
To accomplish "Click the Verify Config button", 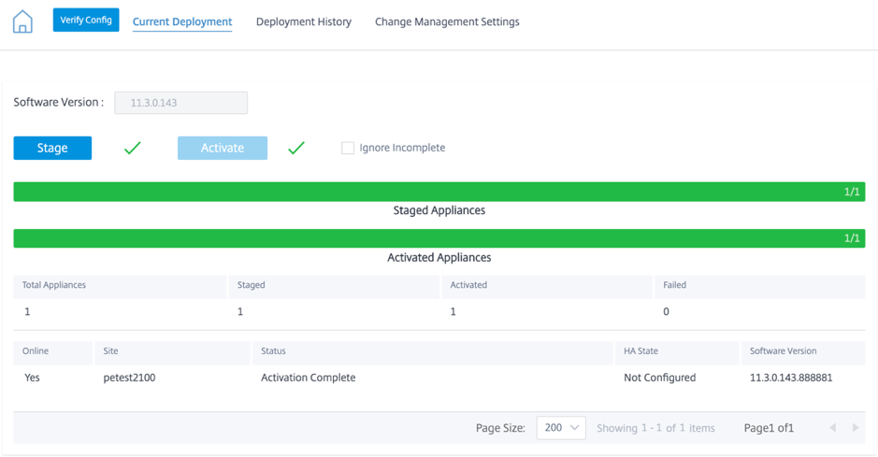I will [86, 20].
